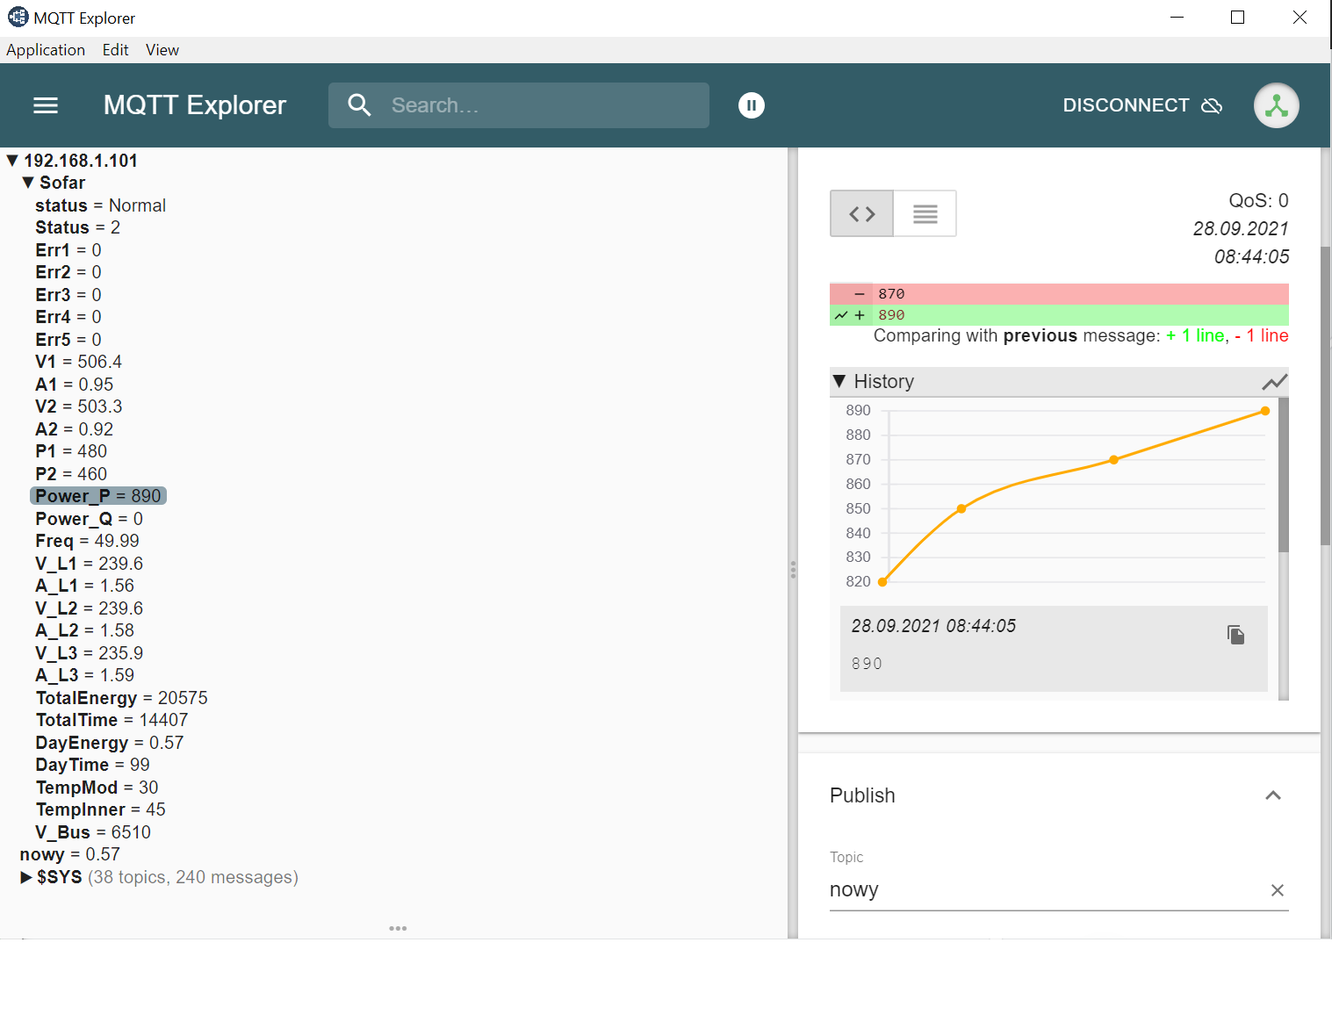This screenshot has width=1332, height=1036.
Task: Select the 'A_L3 = 1.59' topic
Action: [x=84, y=675]
